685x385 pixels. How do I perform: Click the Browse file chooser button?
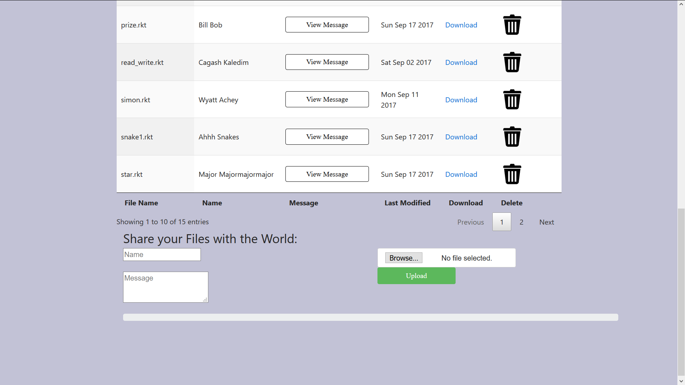point(404,258)
